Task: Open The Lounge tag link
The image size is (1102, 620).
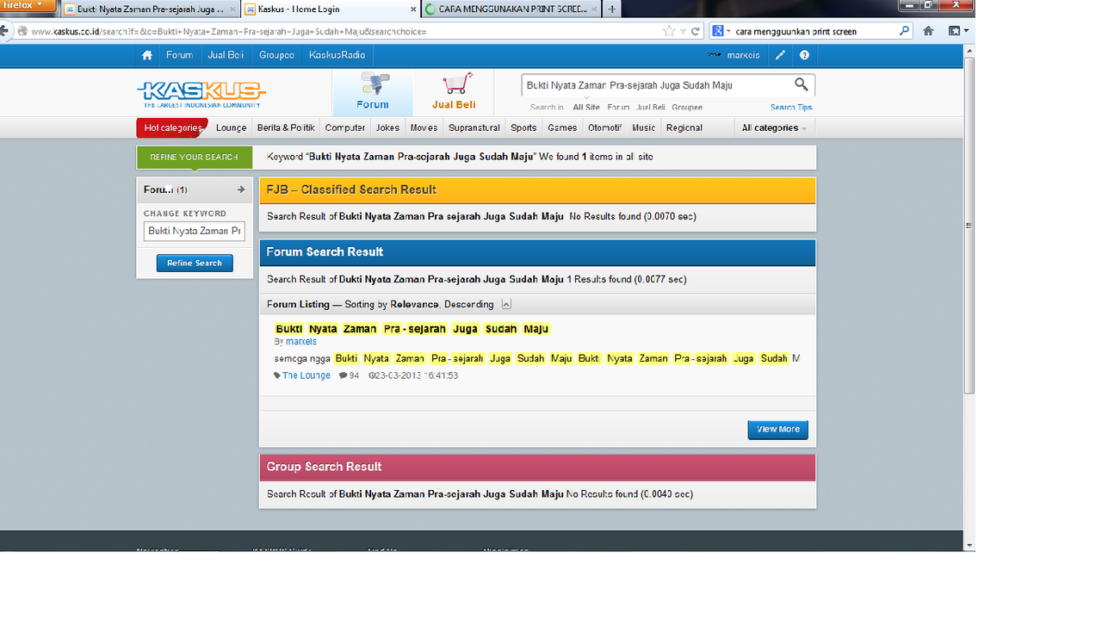Action: click(x=306, y=375)
